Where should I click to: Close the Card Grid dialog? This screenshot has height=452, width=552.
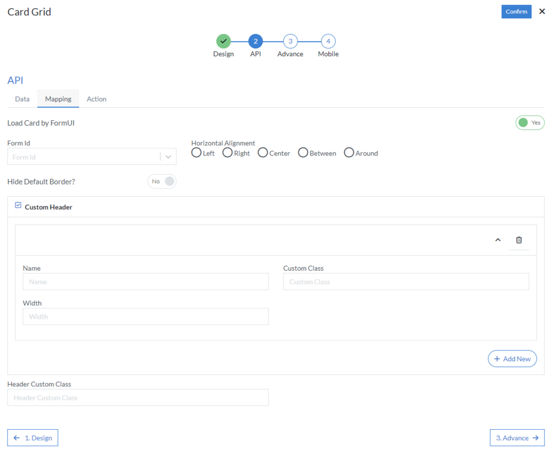[541, 12]
